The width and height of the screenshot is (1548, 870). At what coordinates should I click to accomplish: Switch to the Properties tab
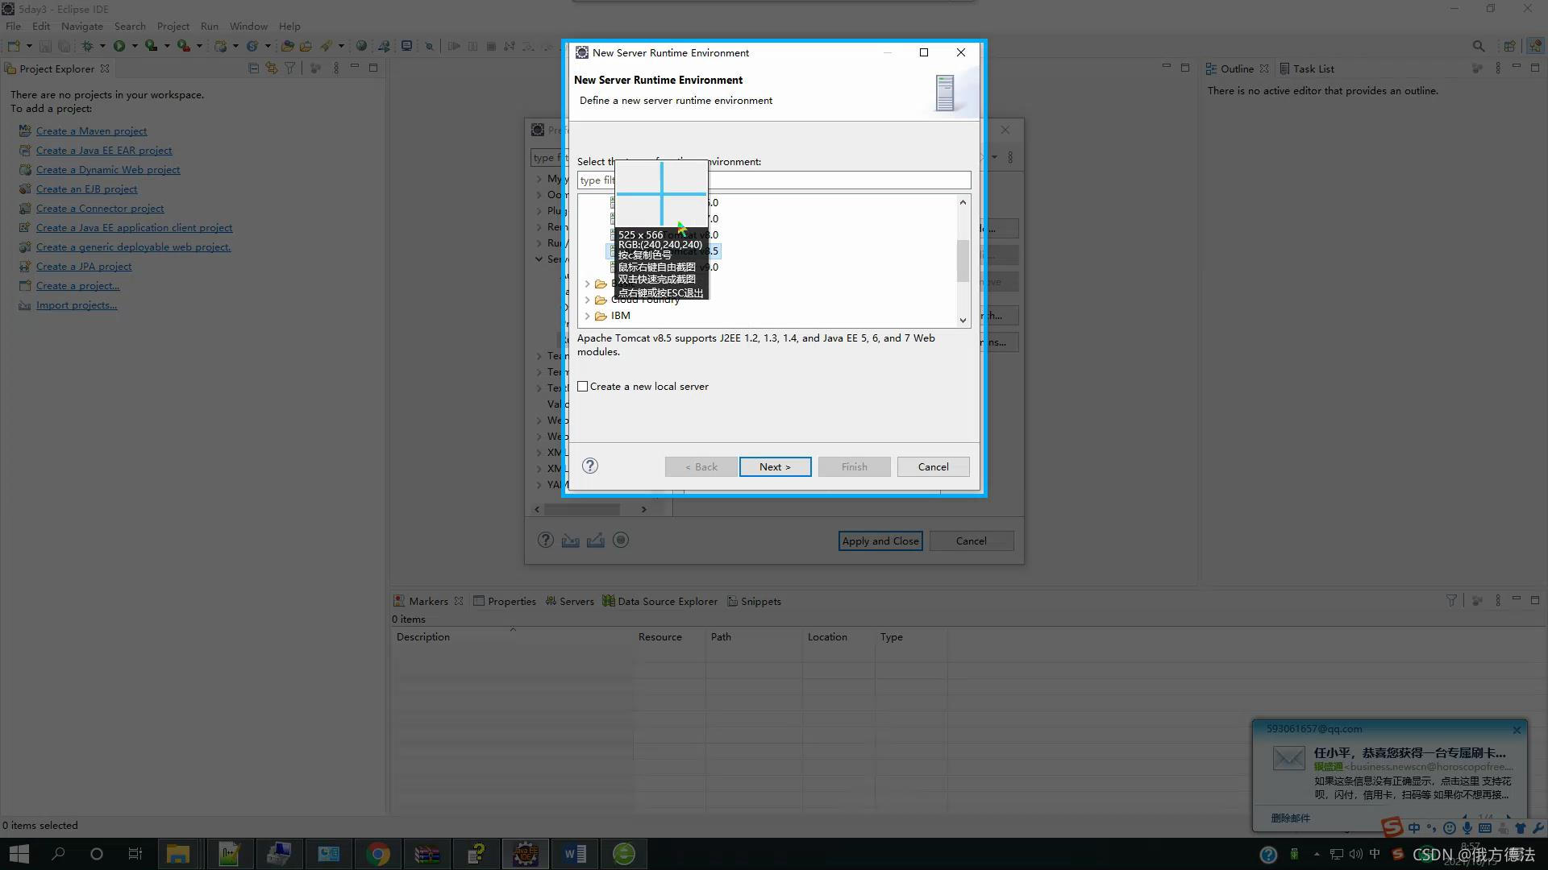click(x=505, y=601)
